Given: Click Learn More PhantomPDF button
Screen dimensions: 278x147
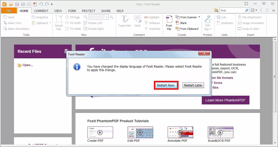Looking at the screenshot, I should [225, 100].
